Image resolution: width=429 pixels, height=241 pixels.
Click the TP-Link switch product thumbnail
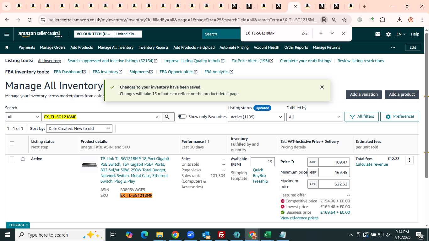pyautogui.click(x=89, y=165)
